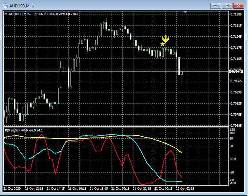The height and width of the screenshot is (196, 248).
Task: Click the yellow down arrow signal
Action: tap(165, 39)
